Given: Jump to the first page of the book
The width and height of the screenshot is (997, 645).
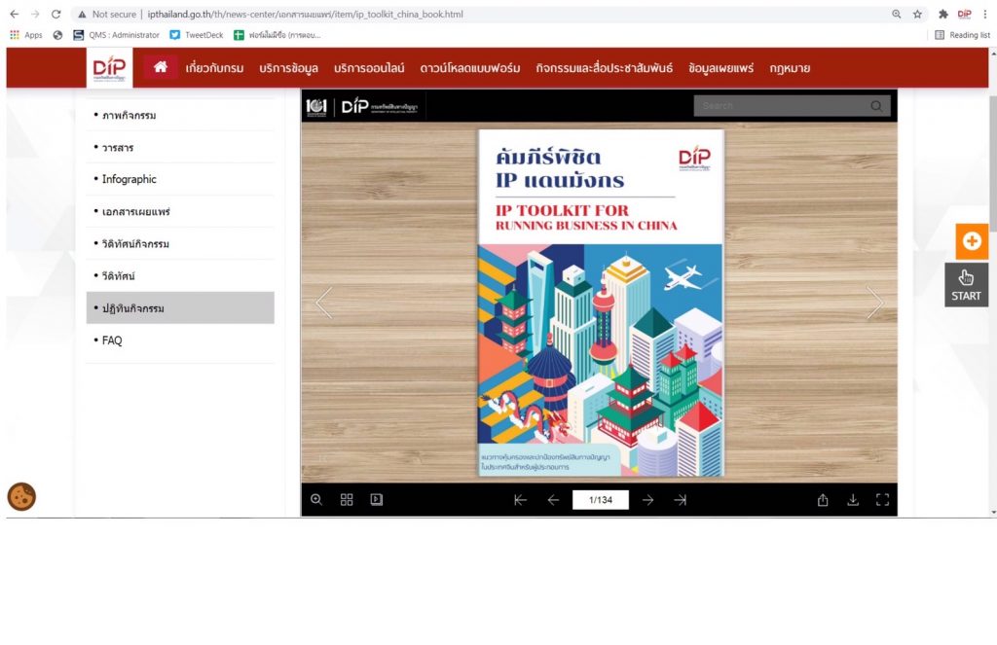Looking at the screenshot, I should tap(520, 500).
